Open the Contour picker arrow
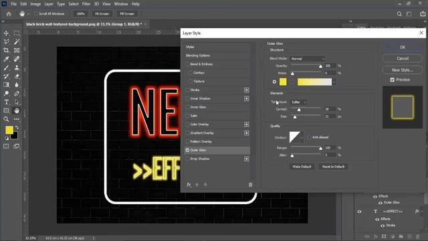 point(302,137)
